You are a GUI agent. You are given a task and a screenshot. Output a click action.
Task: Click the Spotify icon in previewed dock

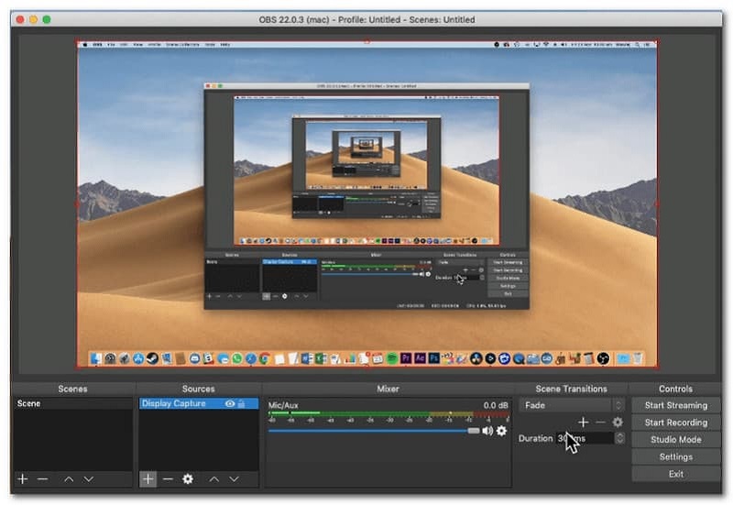(392, 358)
